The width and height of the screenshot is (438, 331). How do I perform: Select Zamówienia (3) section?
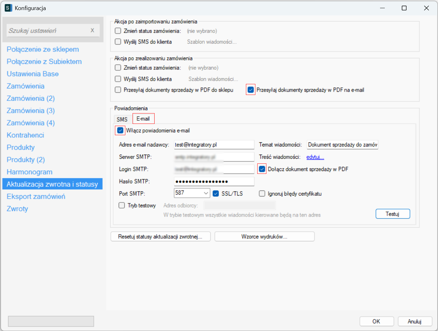(31, 111)
